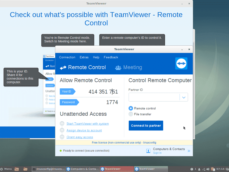This screenshot has height=172, width=229.
Task: Click the clipboard tray icon beside the clock
Action: click(213, 169)
